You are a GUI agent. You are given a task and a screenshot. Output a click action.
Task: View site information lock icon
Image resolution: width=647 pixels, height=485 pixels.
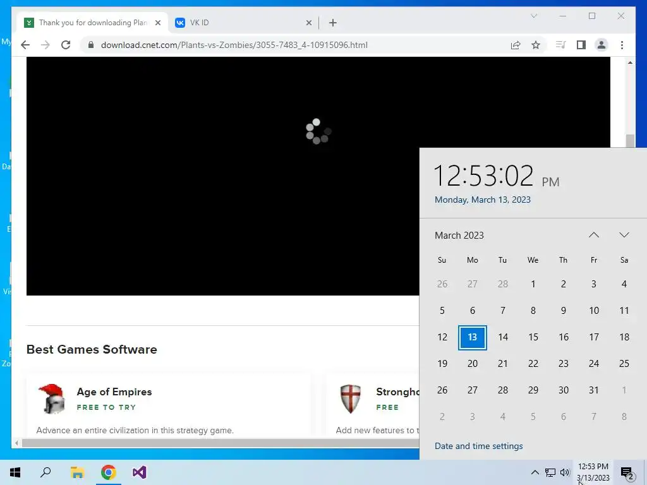pos(91,45)
